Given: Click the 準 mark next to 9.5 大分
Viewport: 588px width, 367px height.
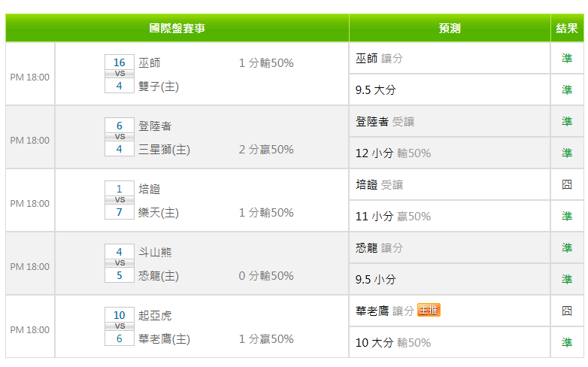Looking at the screenshot, I should point(567,89).
